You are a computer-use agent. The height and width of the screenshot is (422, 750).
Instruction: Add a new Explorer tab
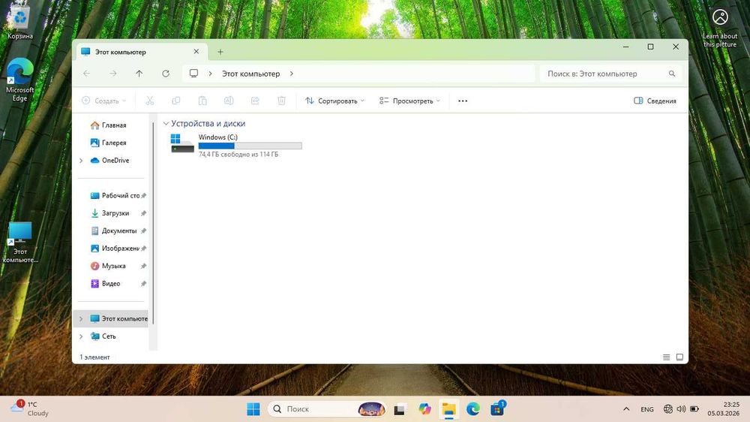[x=220, y=52]
